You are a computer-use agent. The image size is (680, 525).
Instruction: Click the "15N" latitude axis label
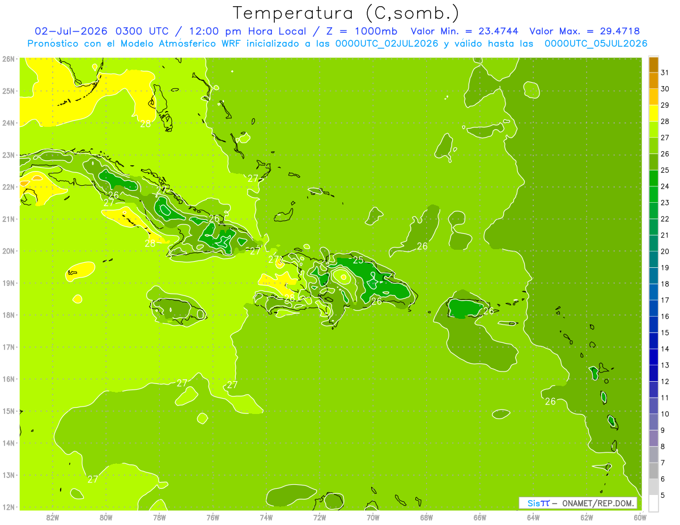[x=8, y=411]
